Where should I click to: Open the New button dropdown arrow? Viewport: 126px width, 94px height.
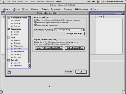(10, 9)
